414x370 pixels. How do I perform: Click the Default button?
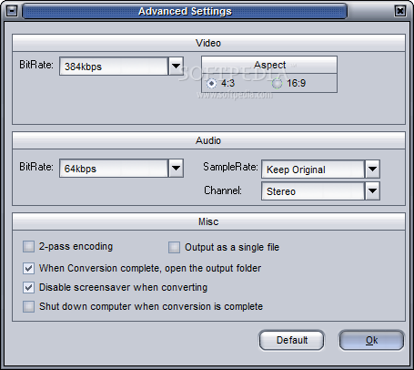click(291, 340)
